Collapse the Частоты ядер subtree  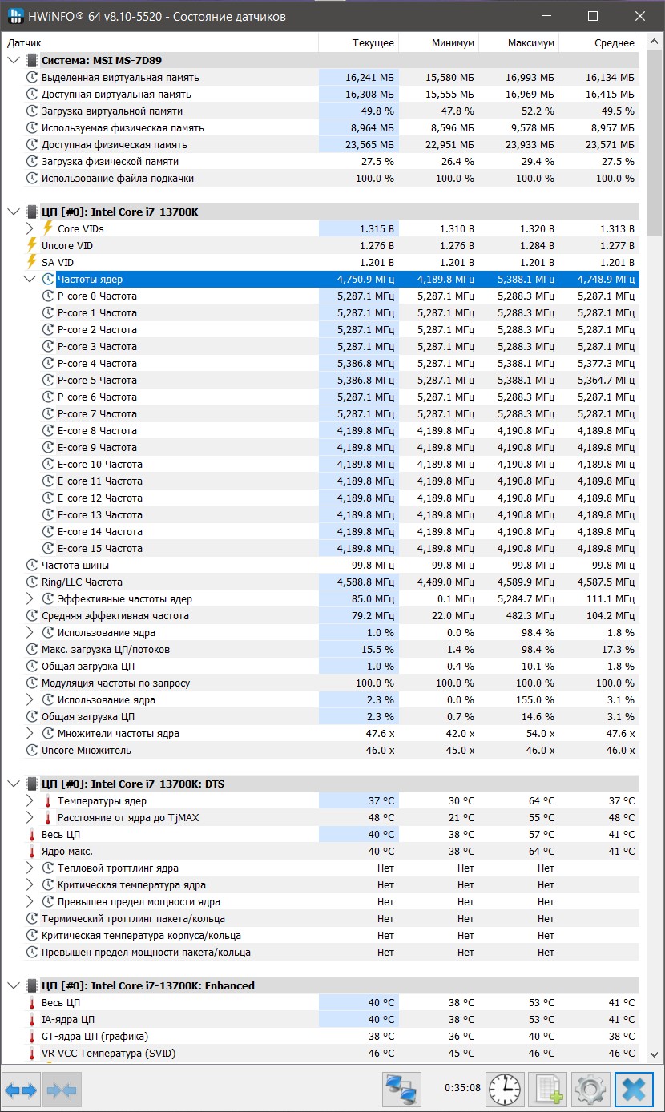(x=30, y=279)
